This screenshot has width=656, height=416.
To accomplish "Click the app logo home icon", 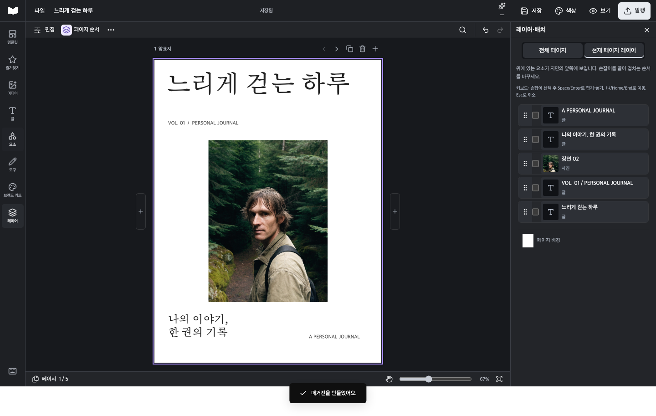I will 13,11.
